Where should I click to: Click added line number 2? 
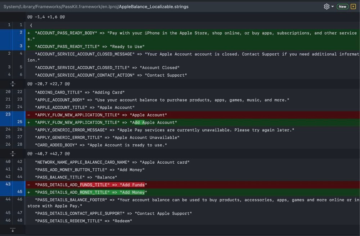tap(21, 32)
